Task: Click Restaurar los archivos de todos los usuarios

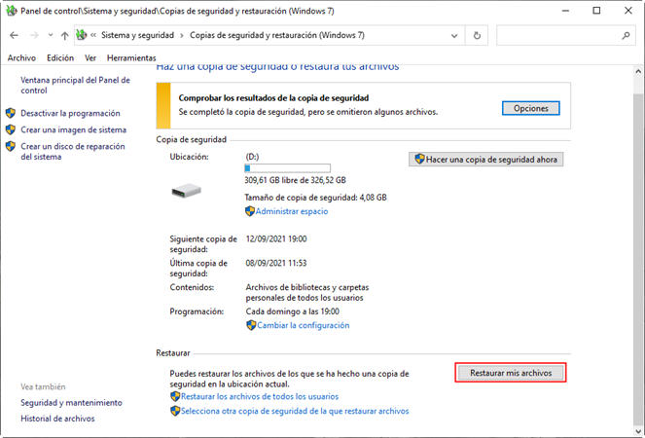Action: 260,396
